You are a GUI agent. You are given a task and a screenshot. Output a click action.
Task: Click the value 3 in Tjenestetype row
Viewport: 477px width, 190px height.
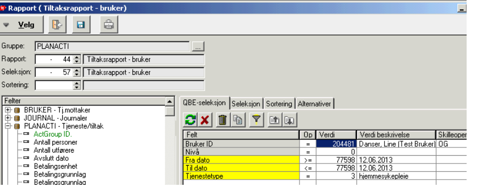tap(336, 175)
